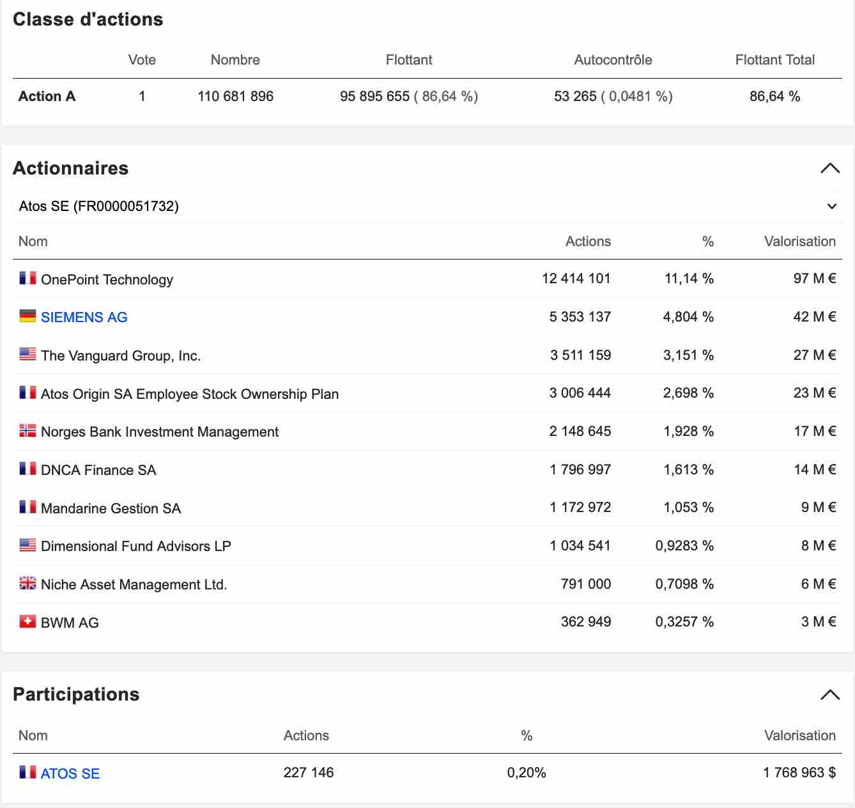This screenshot has height=808, width=855.
Task: Open the Atos SE (FR0000051732) dropdown
Action: (427, 206)
